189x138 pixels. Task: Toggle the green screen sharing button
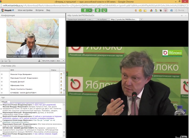coord(104,10)
